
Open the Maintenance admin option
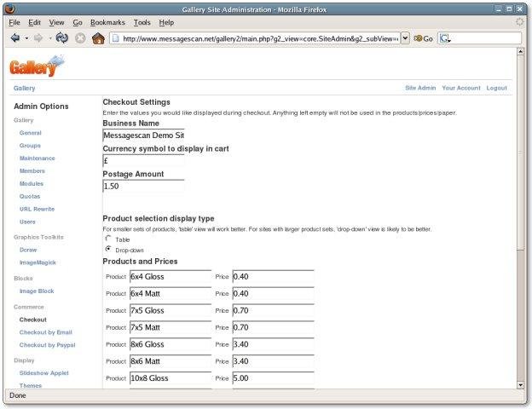click(x=37, y=158)
